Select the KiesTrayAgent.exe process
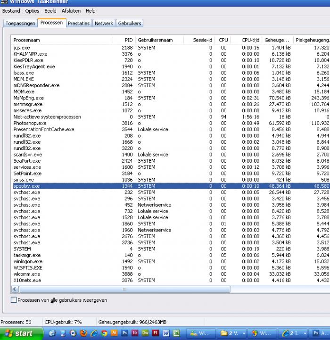This screenshot has height=340, width=330. click(171, 66)
